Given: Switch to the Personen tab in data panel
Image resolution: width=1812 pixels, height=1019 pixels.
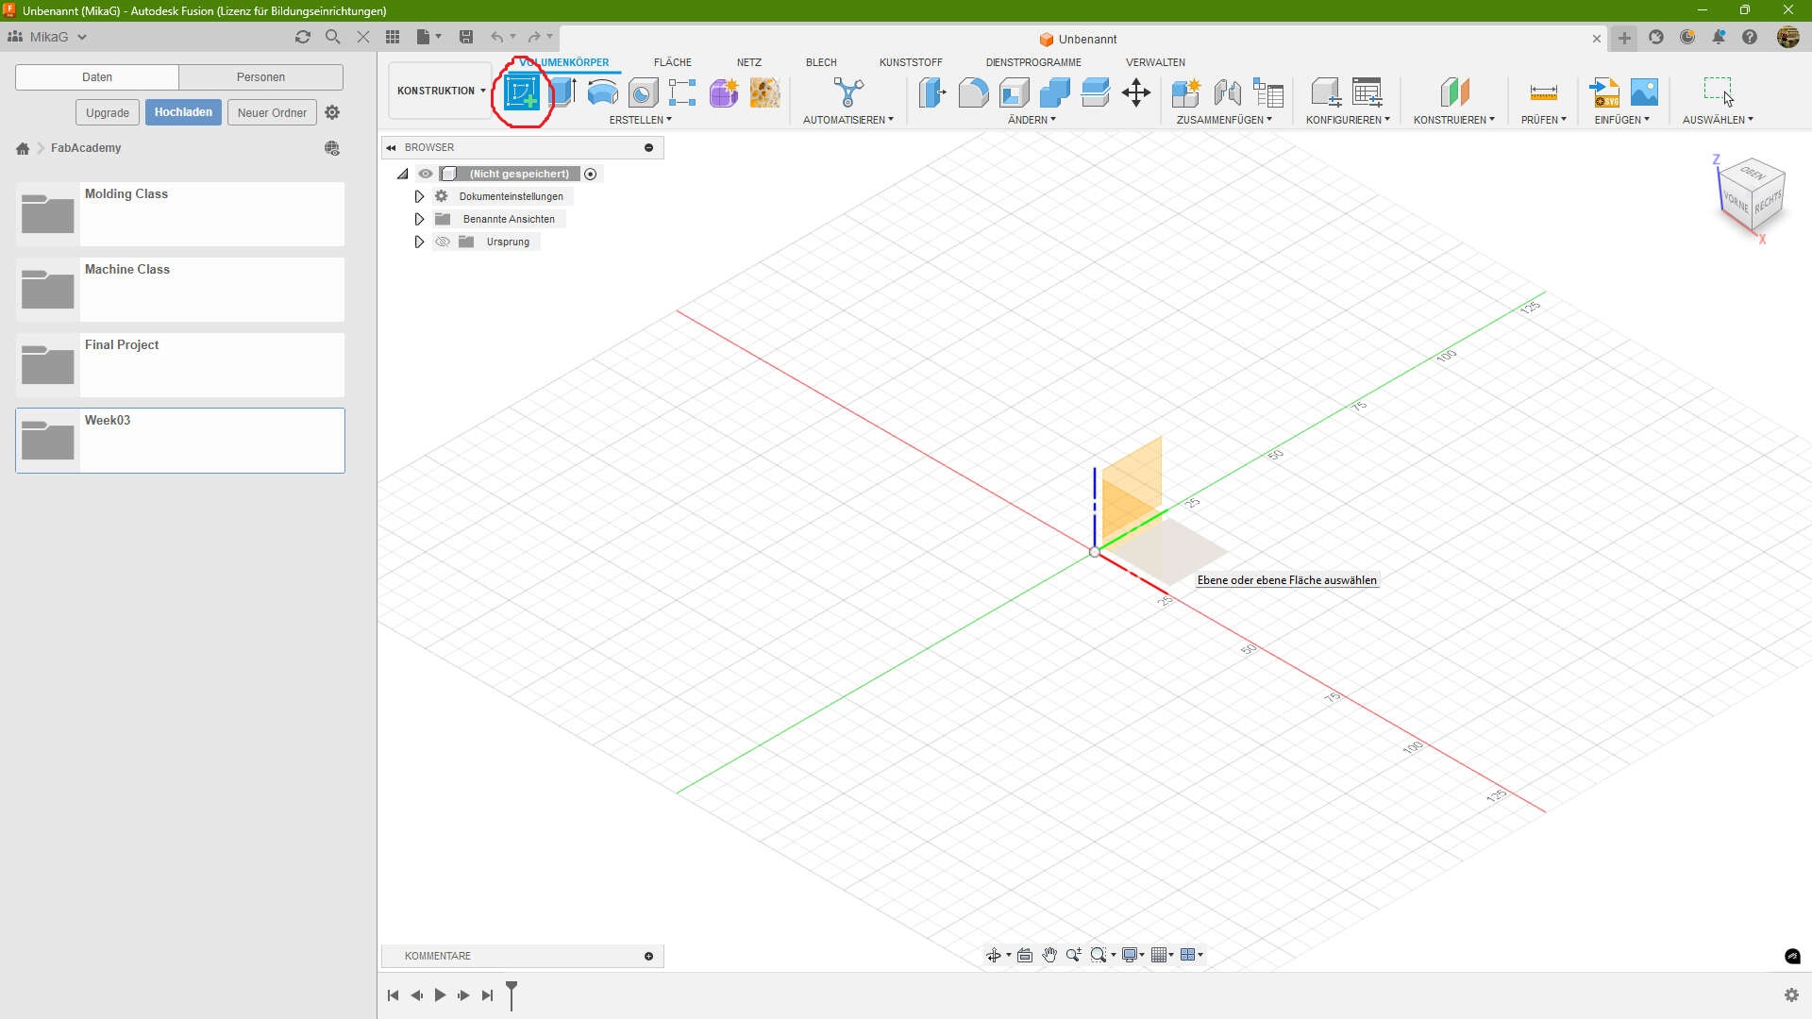Looking at the screenshot, I should [x=260, y=77].
